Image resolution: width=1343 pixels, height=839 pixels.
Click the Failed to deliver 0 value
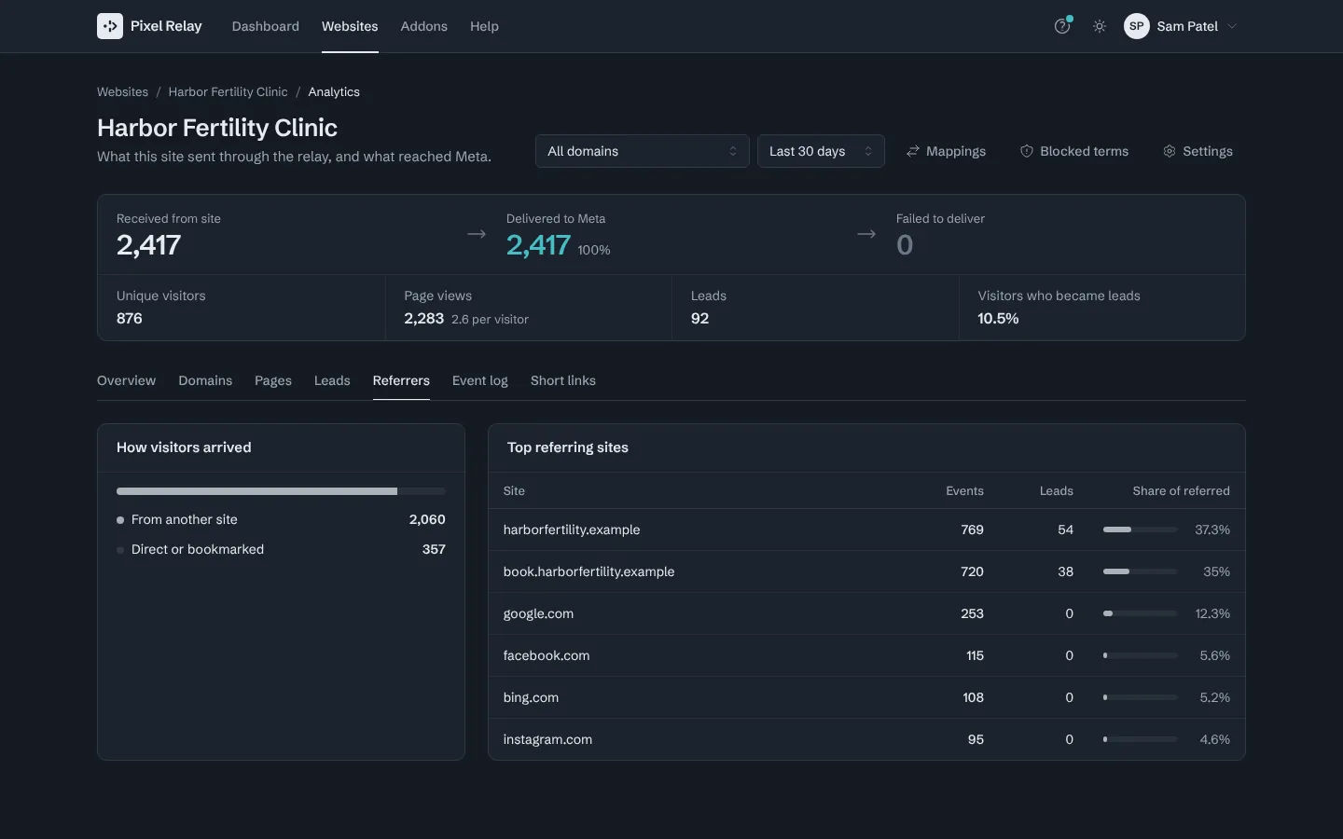(905, 245)
